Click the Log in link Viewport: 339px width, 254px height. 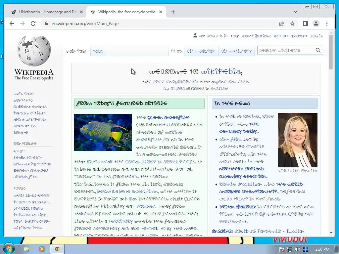tap(316, 36)
